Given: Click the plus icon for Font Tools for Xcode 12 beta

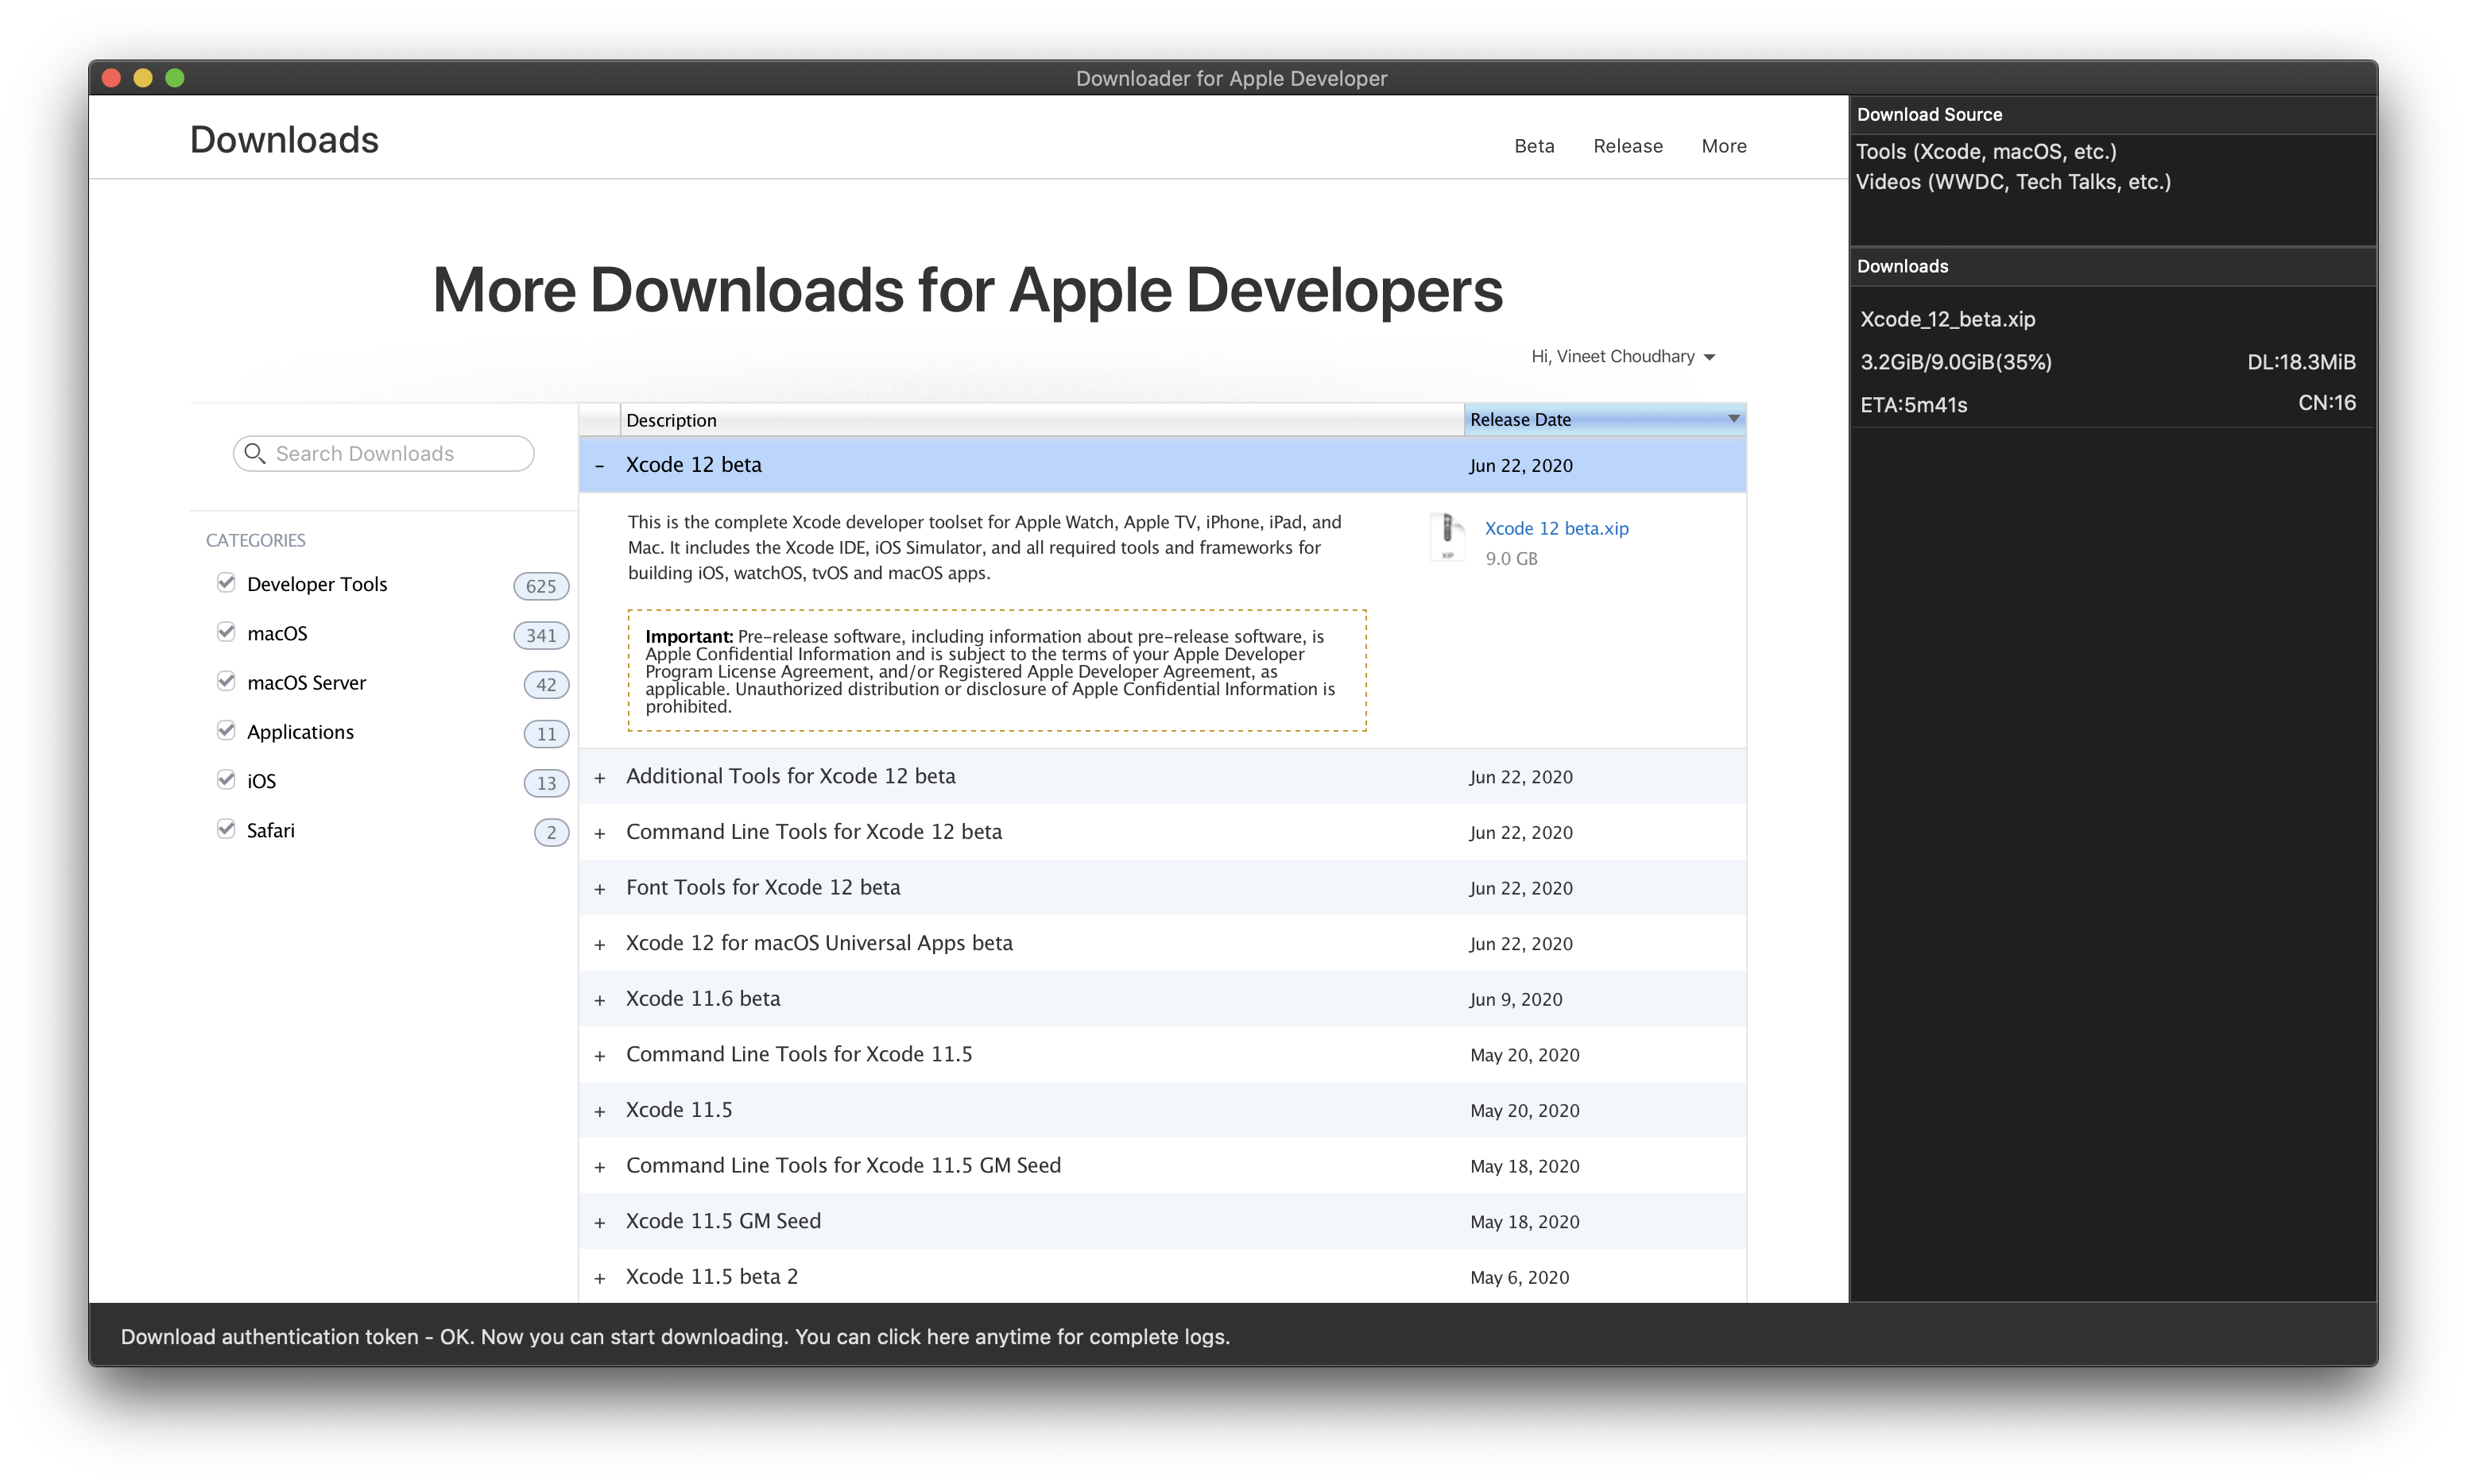Looking at the screenshot, I should point(600,889).
